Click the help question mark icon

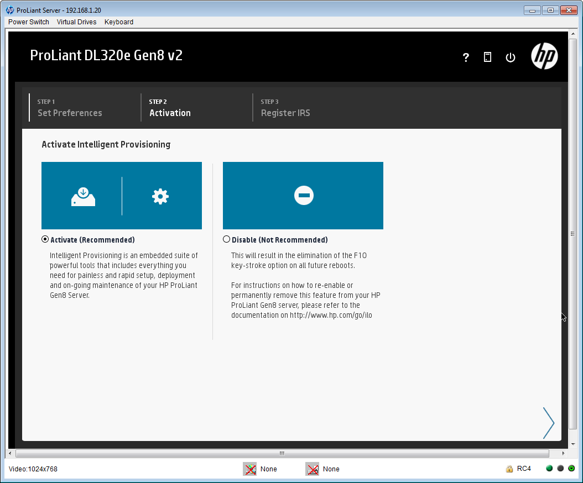pyautogui.click(x=466, y=57)
